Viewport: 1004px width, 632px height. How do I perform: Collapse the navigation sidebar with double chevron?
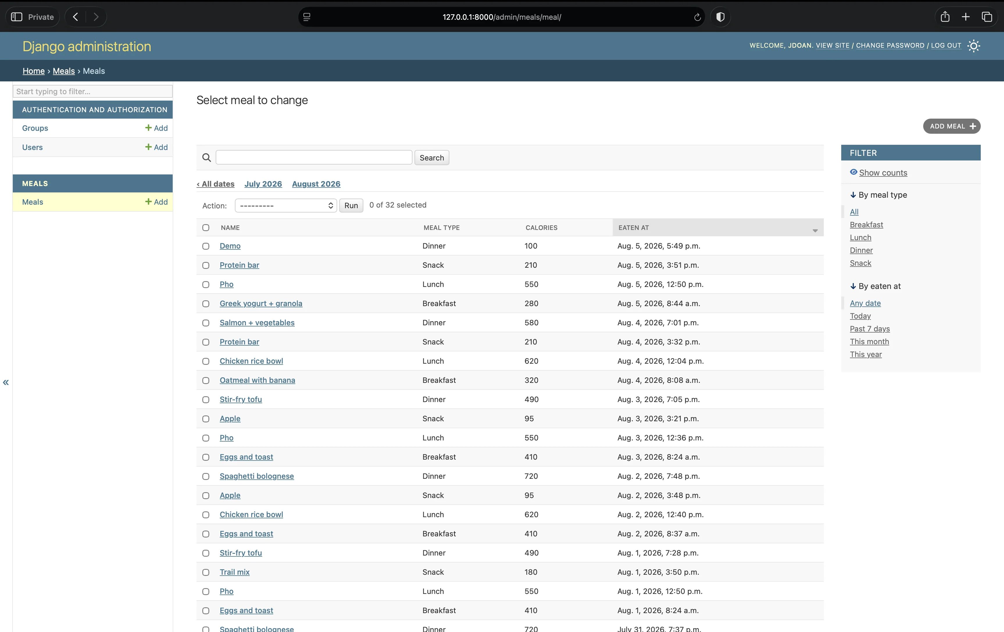pos(6,382)
